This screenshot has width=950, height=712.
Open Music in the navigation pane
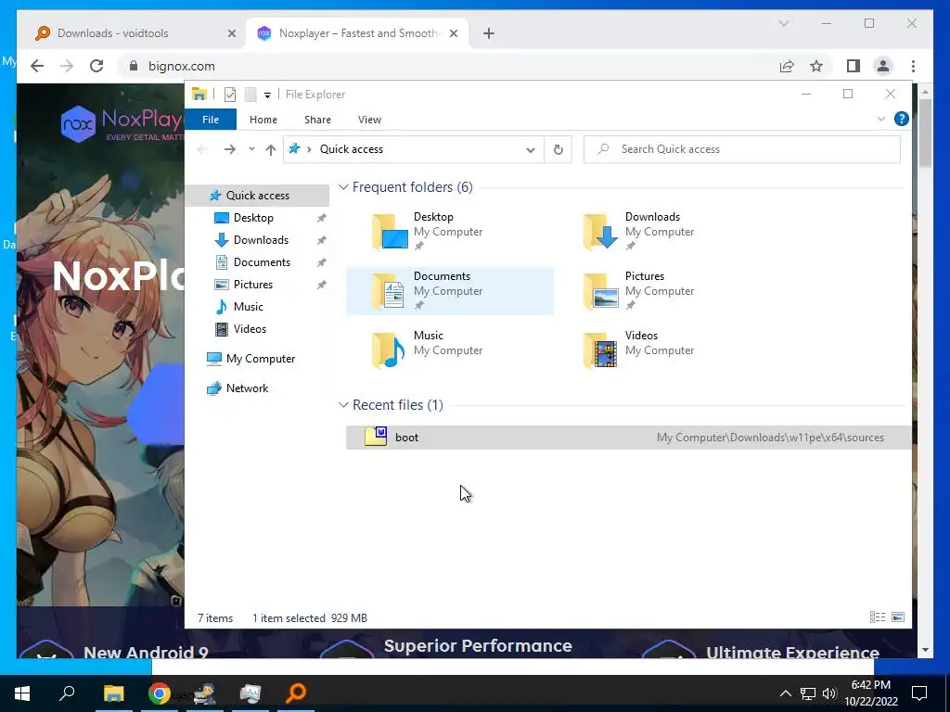coord(248,306)
